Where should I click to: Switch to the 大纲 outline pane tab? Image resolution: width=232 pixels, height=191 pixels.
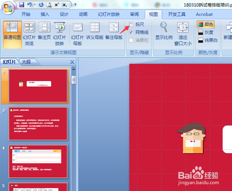click(x=26, y=62)
